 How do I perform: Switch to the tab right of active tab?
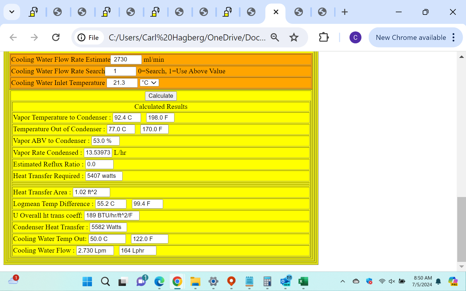299,12
